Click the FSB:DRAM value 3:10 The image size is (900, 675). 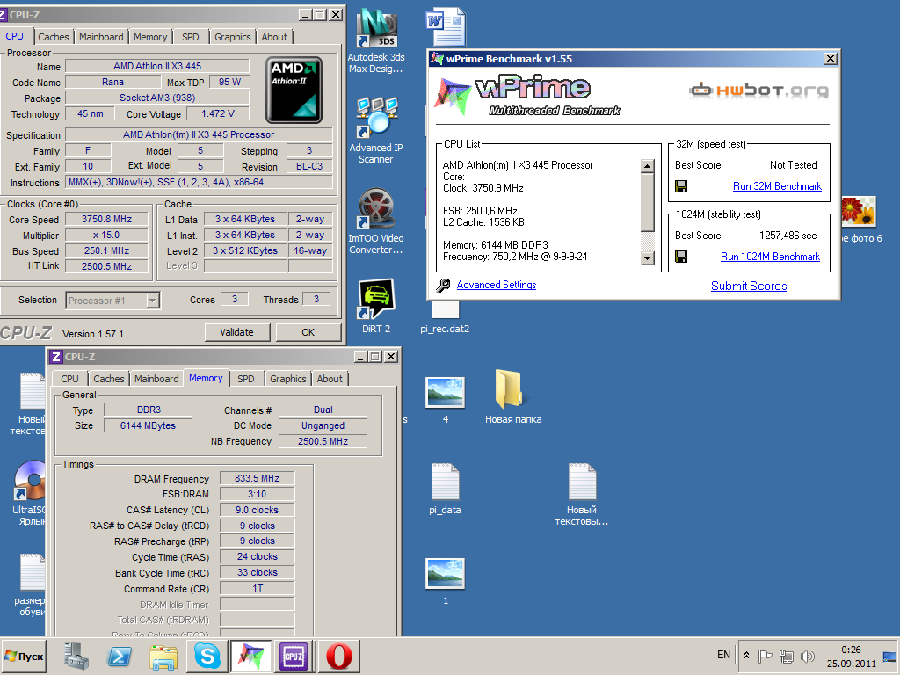click(x=258, y=494)
